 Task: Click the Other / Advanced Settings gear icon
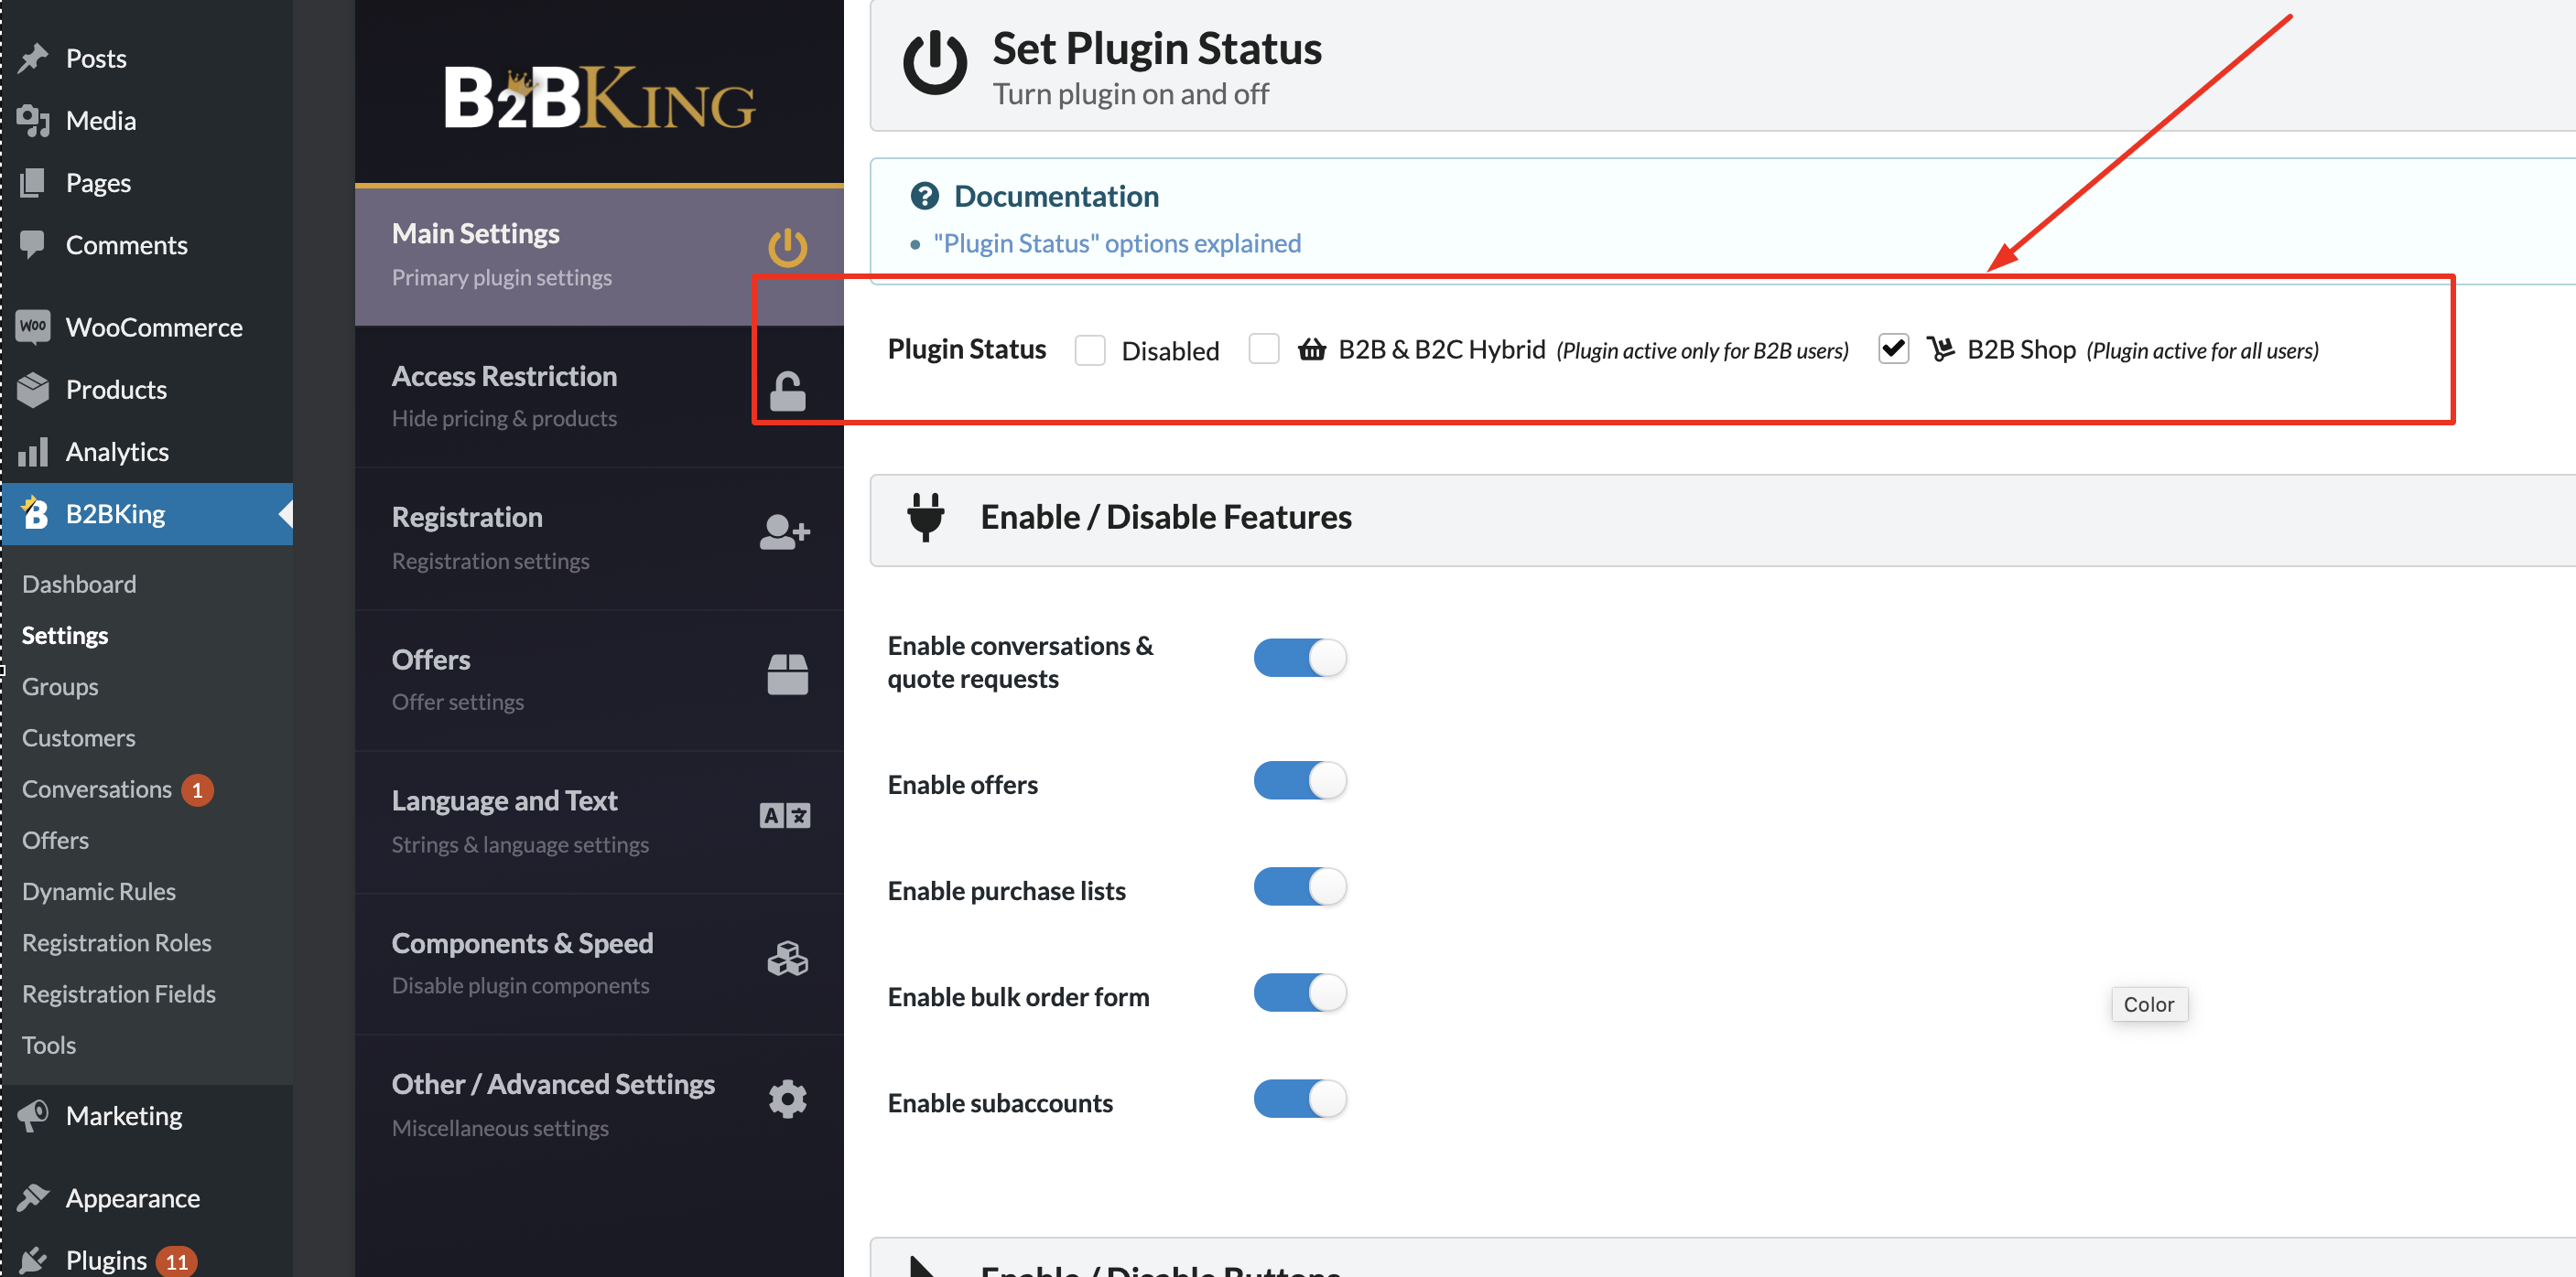point(787,1100)
